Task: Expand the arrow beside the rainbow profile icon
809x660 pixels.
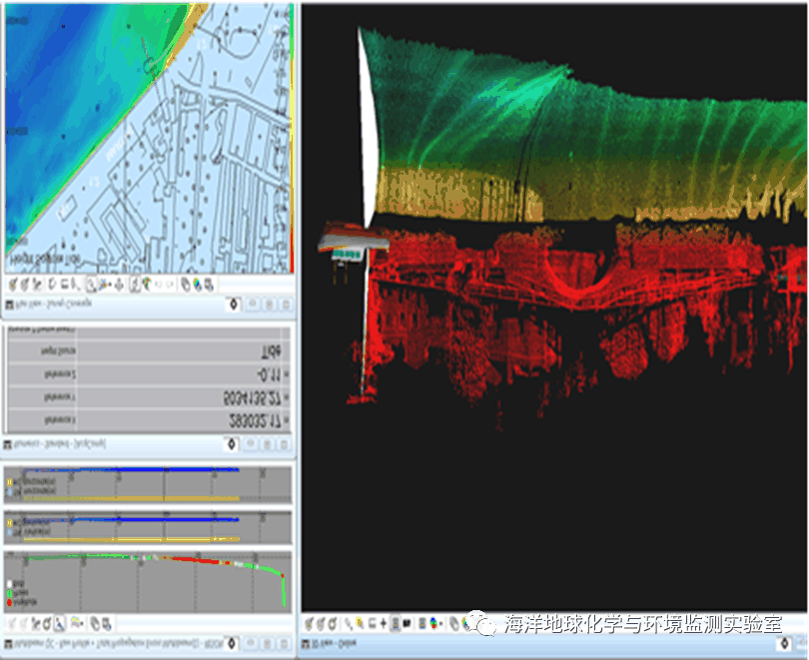Action: tap(82, 624)
